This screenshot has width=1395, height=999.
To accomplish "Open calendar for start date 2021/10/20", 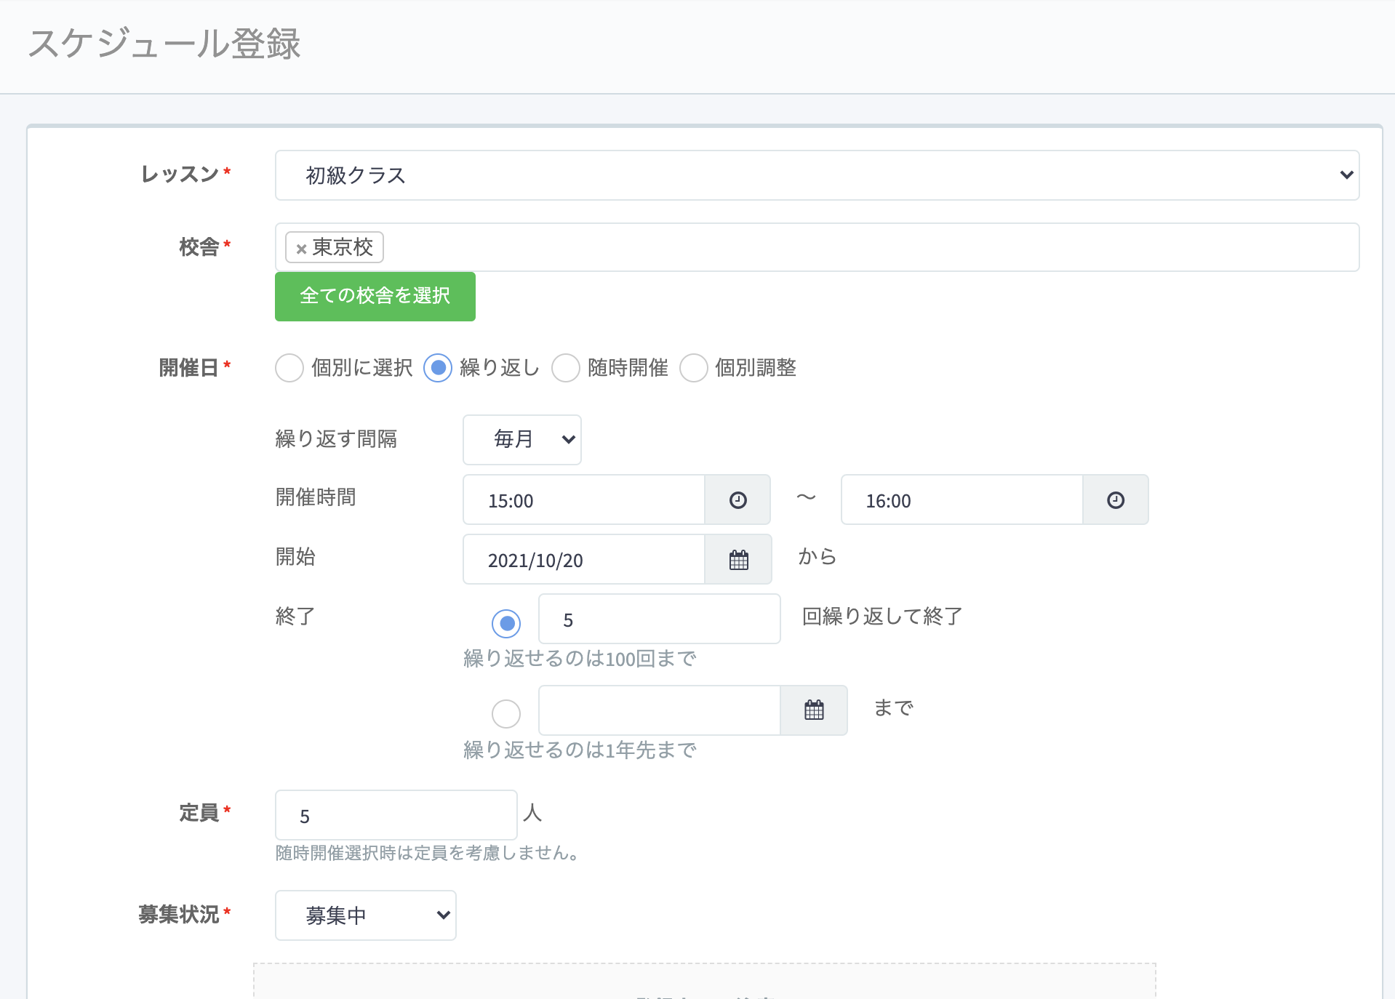I will (738, 560).
